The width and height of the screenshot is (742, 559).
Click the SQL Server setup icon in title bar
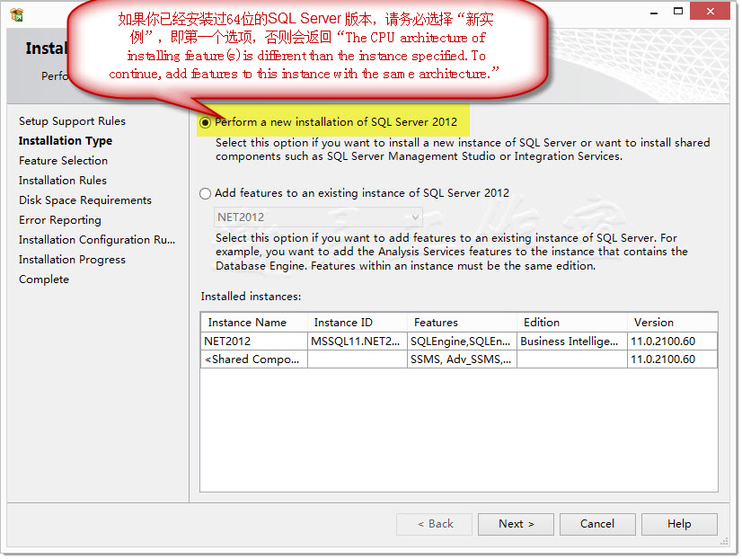tap(17, 15)
